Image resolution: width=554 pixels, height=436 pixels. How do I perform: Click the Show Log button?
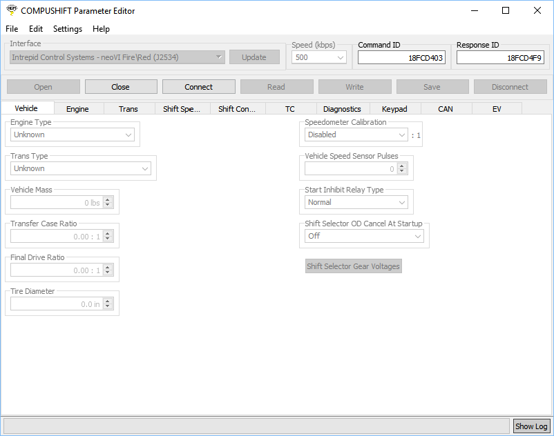click(531, 426)
